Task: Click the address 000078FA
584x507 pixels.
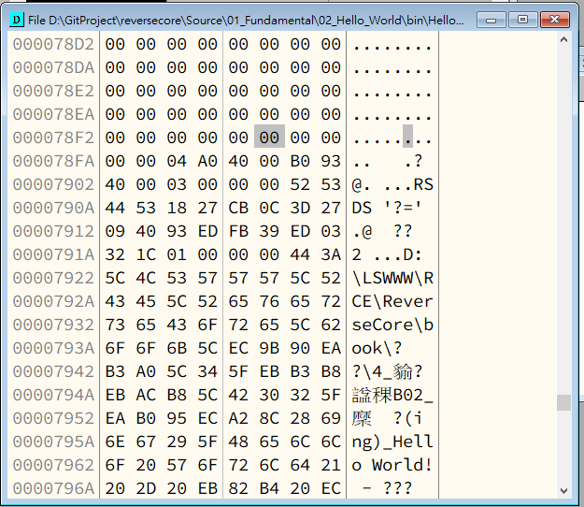Action: coord(54,161)
